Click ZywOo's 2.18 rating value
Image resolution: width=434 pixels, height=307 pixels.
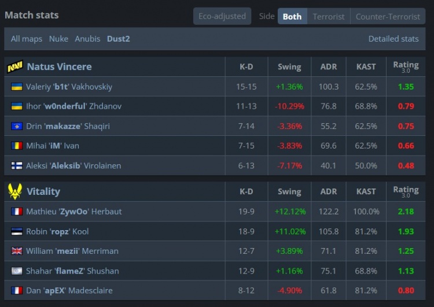(x=406, y=212)
